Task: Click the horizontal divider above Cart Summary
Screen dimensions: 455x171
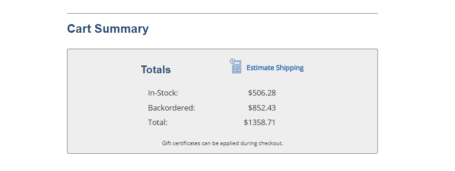Action: click(222, 13)
